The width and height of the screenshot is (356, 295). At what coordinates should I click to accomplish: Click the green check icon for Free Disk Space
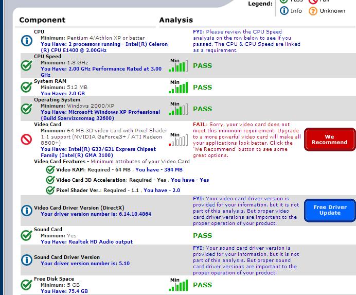click(x=26, y=285)
